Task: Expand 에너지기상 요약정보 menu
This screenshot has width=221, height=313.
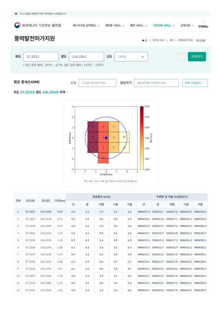Action: tap(86, 25)
